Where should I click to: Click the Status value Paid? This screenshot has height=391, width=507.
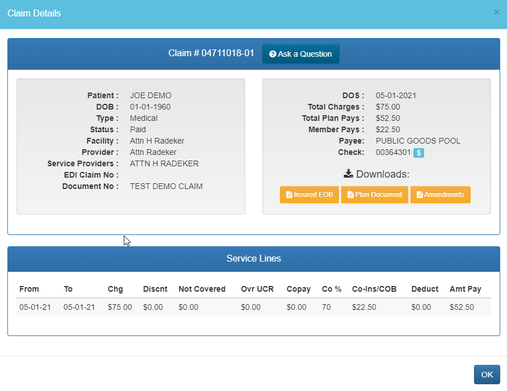(x=138, y=129)
